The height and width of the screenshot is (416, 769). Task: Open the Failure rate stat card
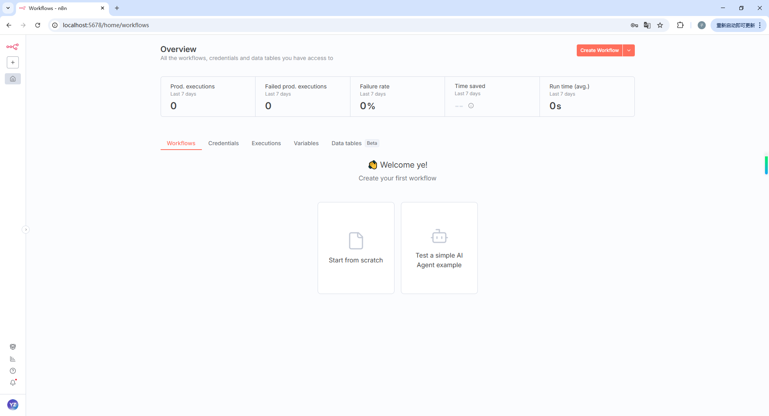[x=398, y=97]
